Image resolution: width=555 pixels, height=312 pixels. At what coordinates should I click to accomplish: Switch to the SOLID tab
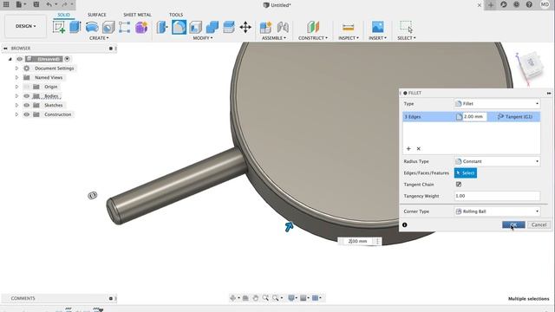tap(63, 15)
